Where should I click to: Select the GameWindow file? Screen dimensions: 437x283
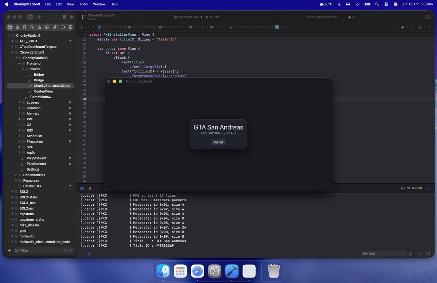(40, 97)
